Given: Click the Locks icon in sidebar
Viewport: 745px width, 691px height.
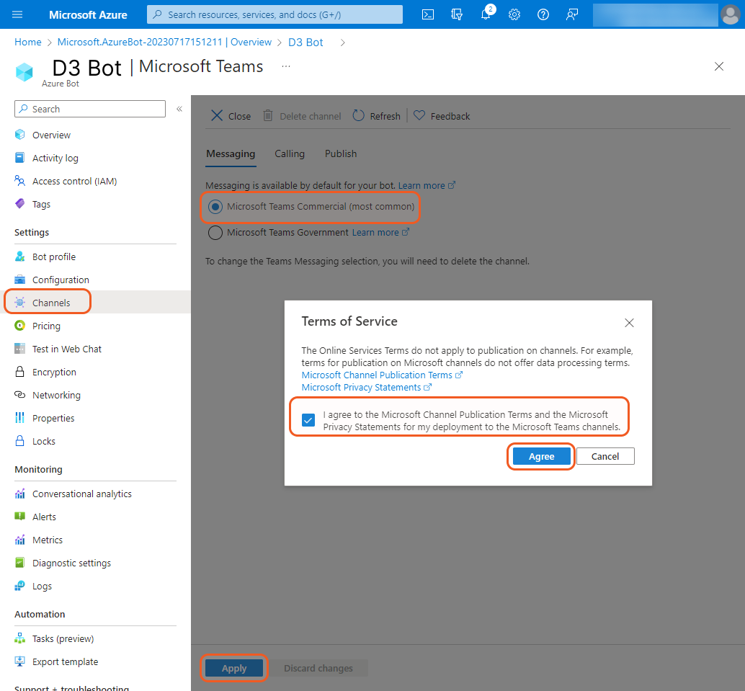Looking at the screenshot, I should point(20,441).
